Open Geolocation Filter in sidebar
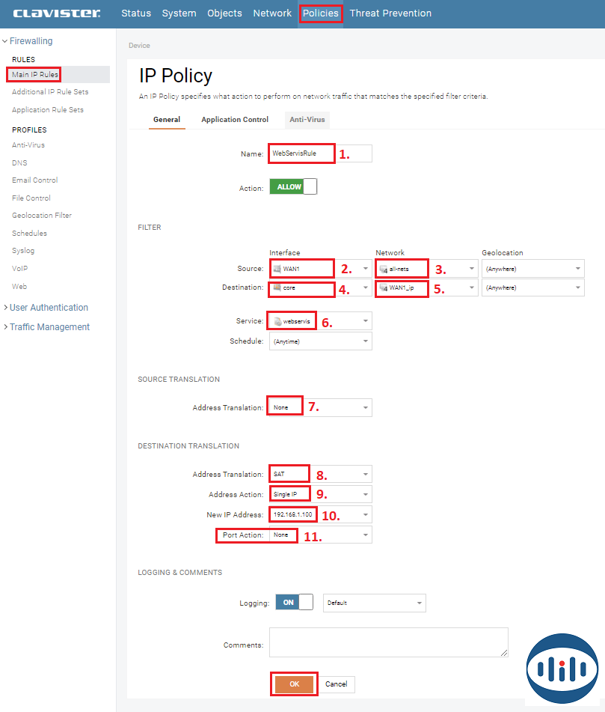This screenshot has width=605, height=712. pyautogui.click(x=42, y=216)
